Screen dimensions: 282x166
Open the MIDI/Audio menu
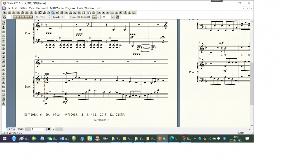57,8
